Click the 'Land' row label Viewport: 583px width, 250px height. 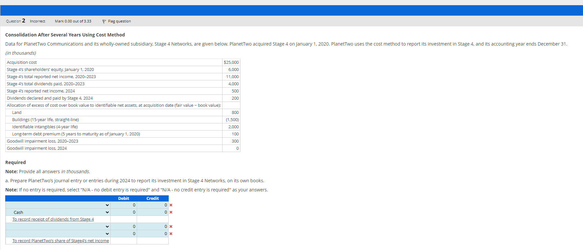pyautogui.click(x=17, y=113)
